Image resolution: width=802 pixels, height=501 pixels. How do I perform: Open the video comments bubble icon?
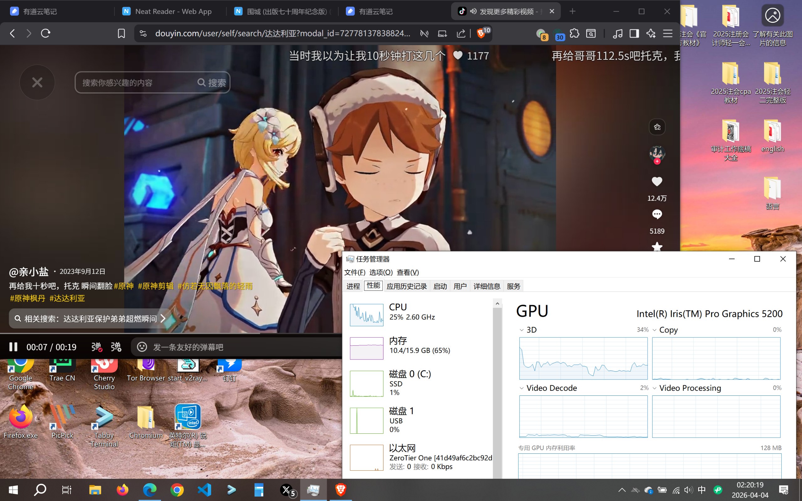[x=657, y=214]
